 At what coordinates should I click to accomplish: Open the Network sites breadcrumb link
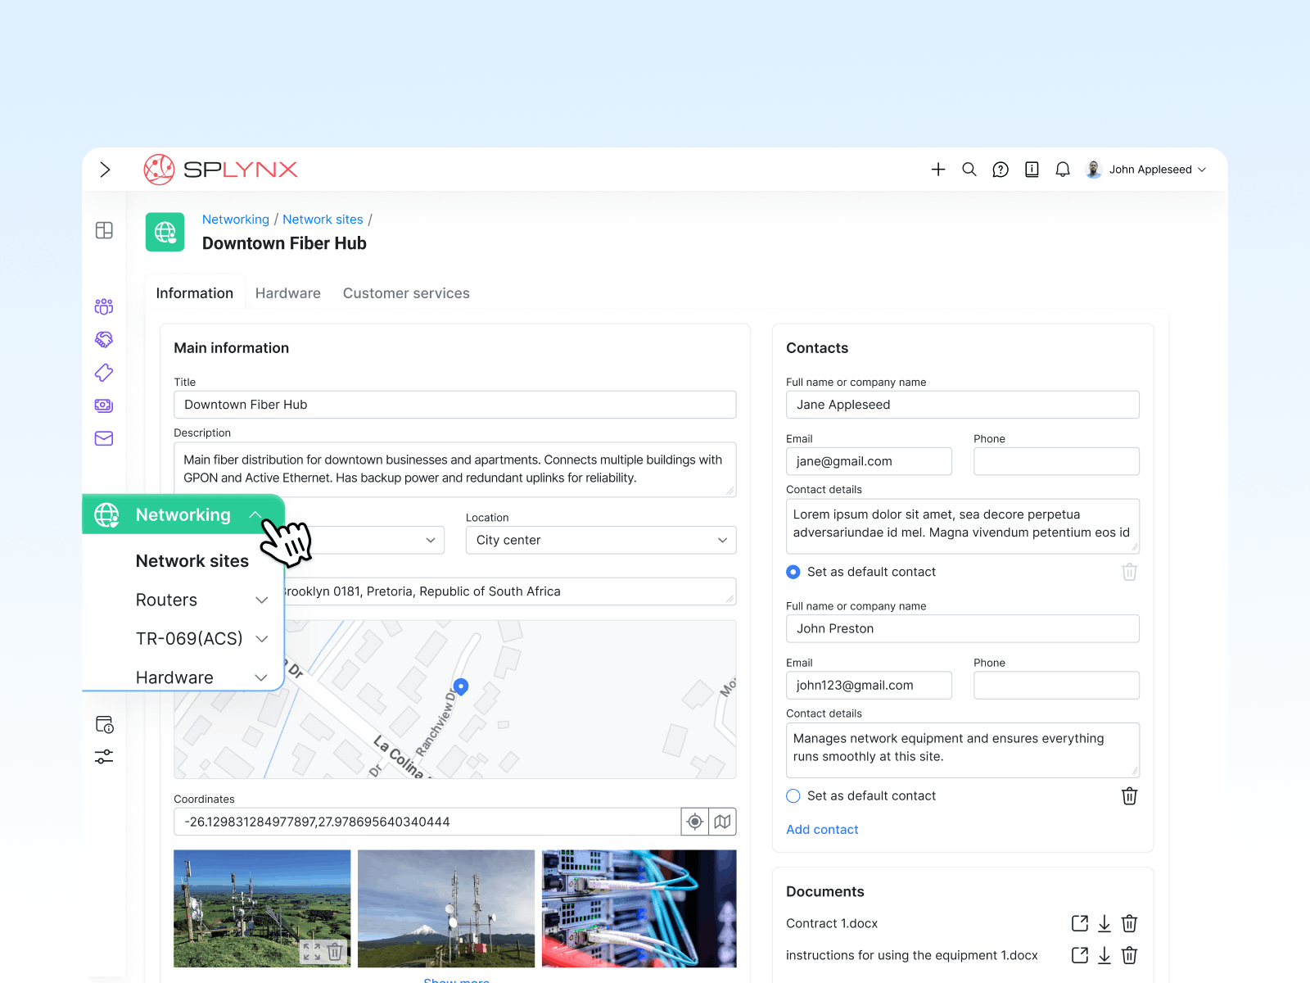(x=323, y=219)
